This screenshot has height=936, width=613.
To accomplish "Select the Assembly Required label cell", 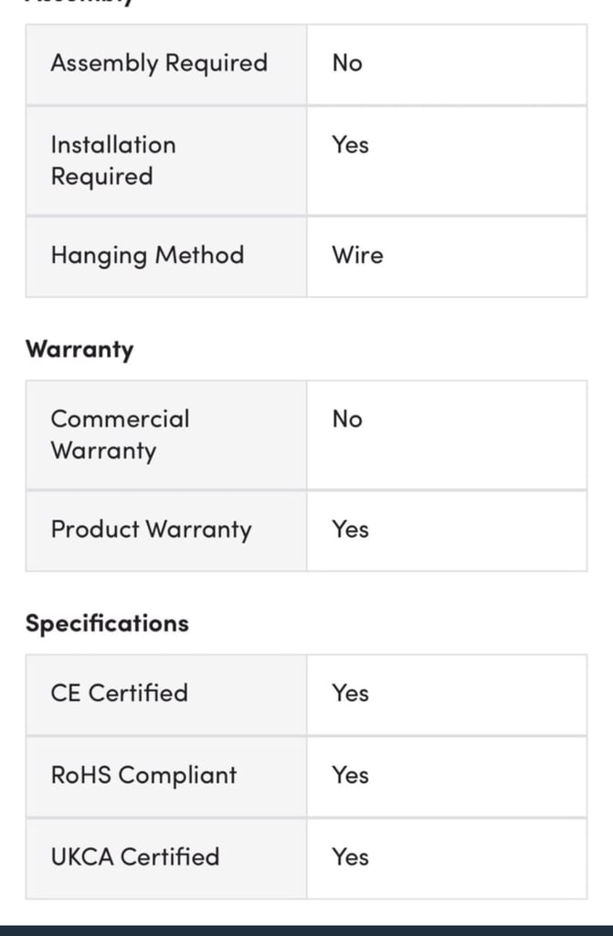I will pyautogui.click(x=166, y=65).
